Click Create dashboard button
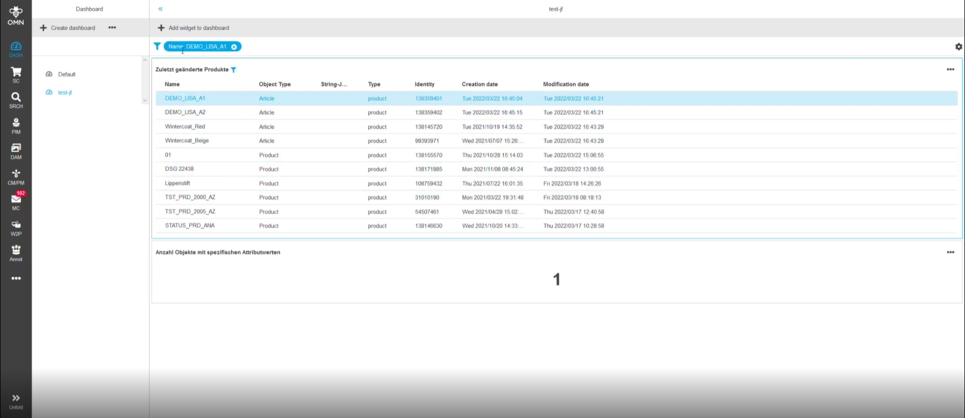 click(68, 28)
